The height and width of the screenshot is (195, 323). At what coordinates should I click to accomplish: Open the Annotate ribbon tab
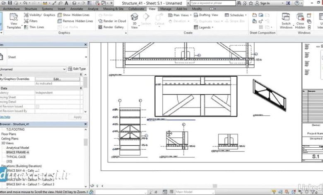pyautogui.click(x=77, y=9)
